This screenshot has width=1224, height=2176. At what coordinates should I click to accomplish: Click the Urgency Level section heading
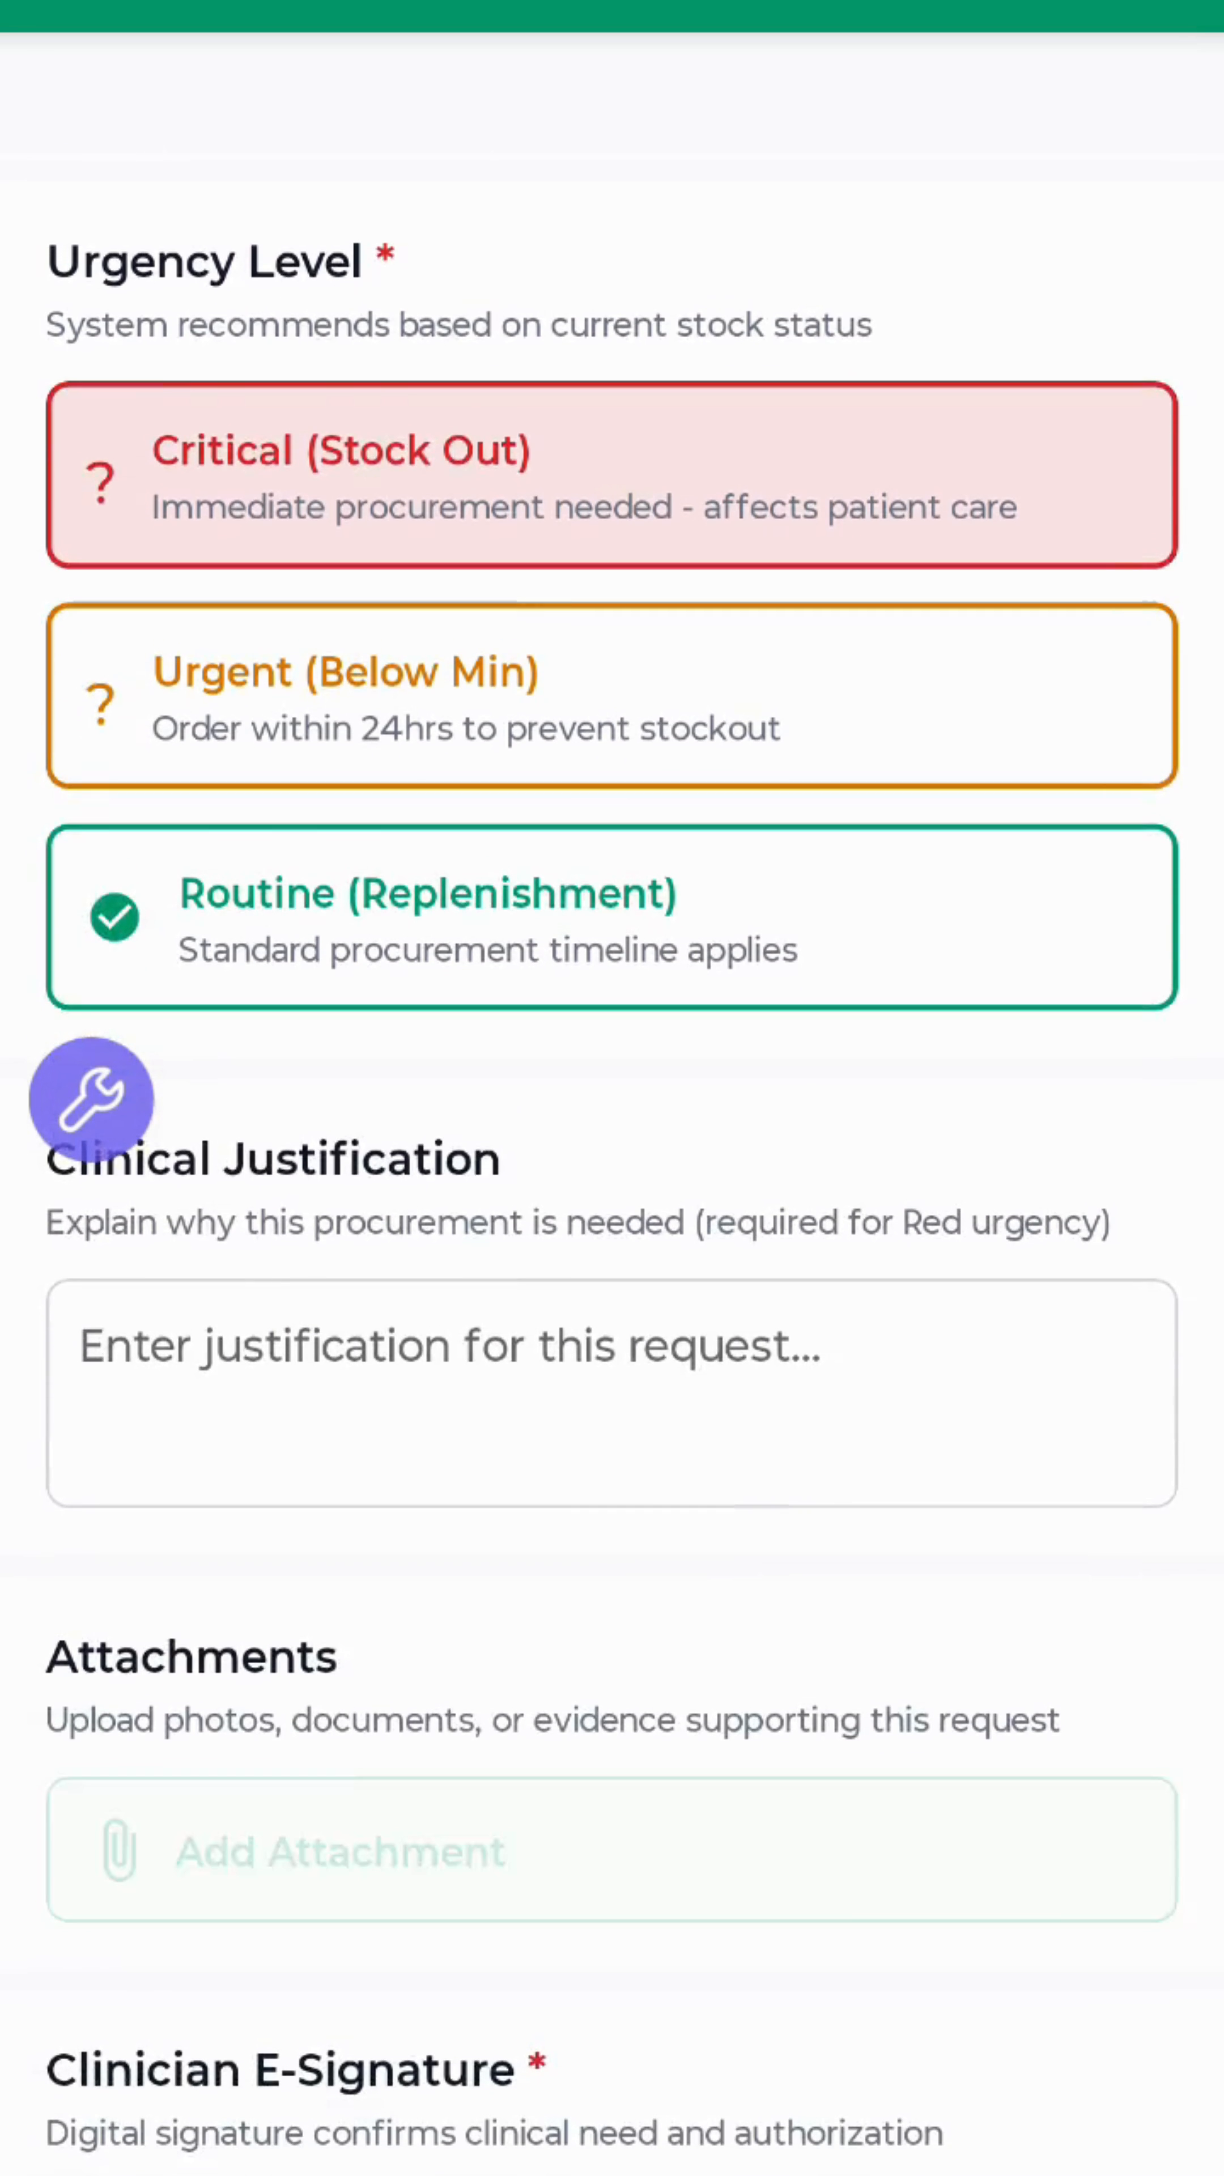[x=205, y=262]
